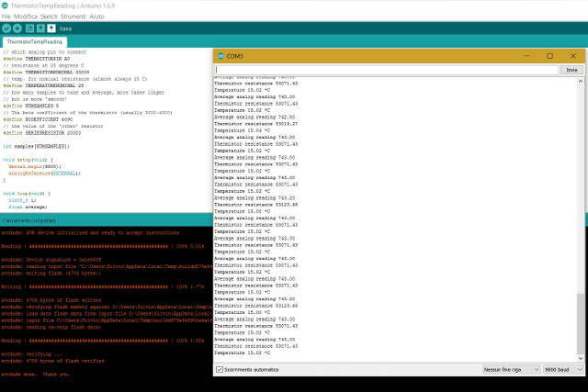Open the Strumenti menu
The width and height of the screenshot is (588, 392).
point(73,17)
